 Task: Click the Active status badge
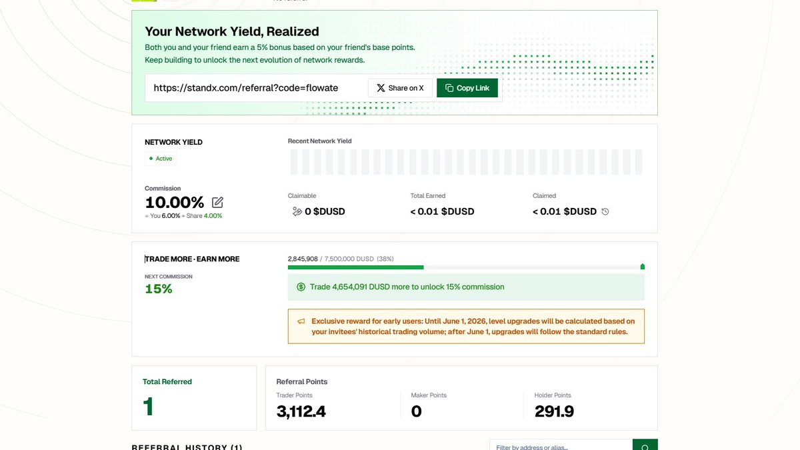pos(161,159)
